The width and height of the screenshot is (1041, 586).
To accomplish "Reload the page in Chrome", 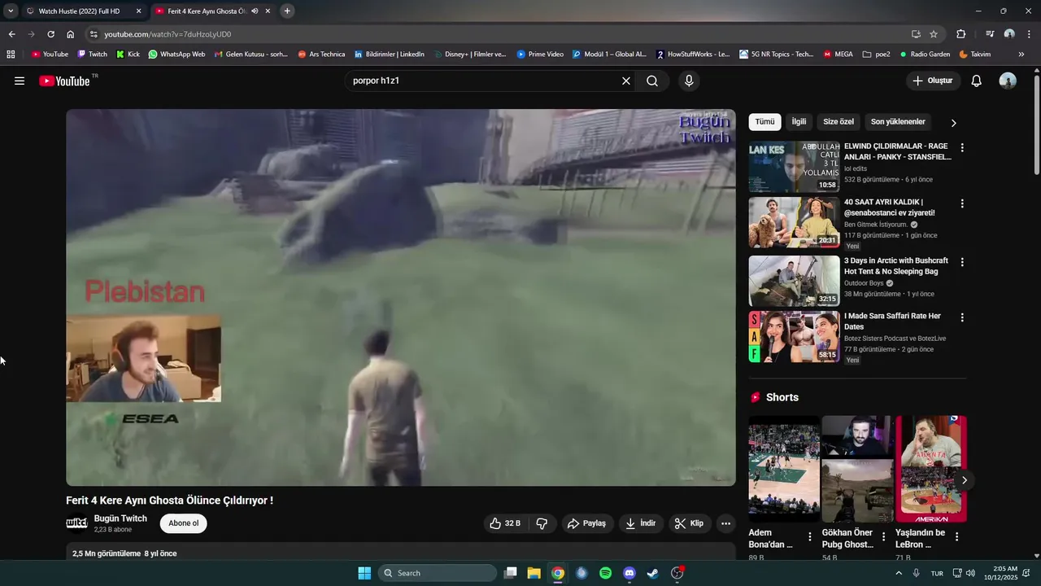I will pos(50,34).
